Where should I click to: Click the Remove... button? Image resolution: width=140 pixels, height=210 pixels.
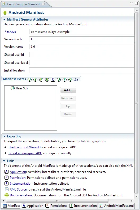click(x=68, y=98)
